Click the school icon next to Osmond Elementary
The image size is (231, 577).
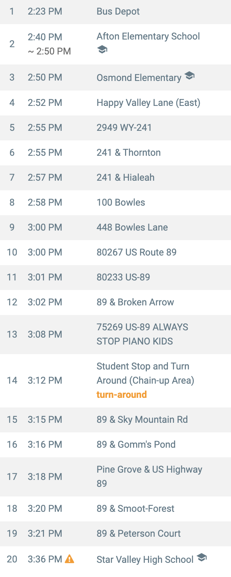click(x=189, y=76)
